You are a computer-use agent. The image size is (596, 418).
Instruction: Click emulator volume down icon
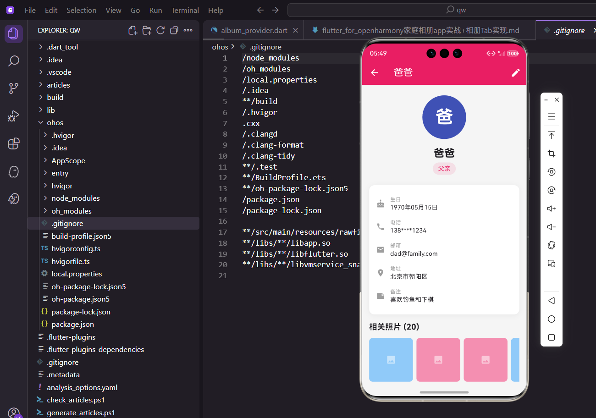[552, 227]
